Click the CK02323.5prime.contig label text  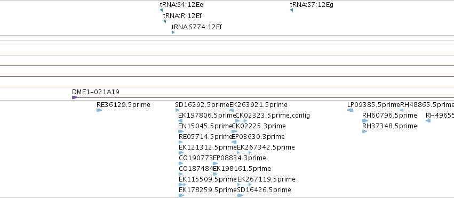[x=273, y=115]
